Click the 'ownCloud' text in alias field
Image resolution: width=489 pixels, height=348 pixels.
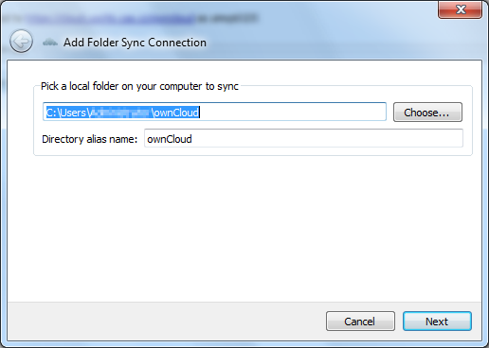coord(170,139)
